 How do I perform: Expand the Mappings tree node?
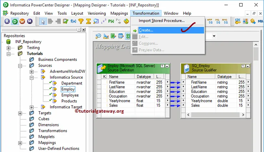pos(20,143)
